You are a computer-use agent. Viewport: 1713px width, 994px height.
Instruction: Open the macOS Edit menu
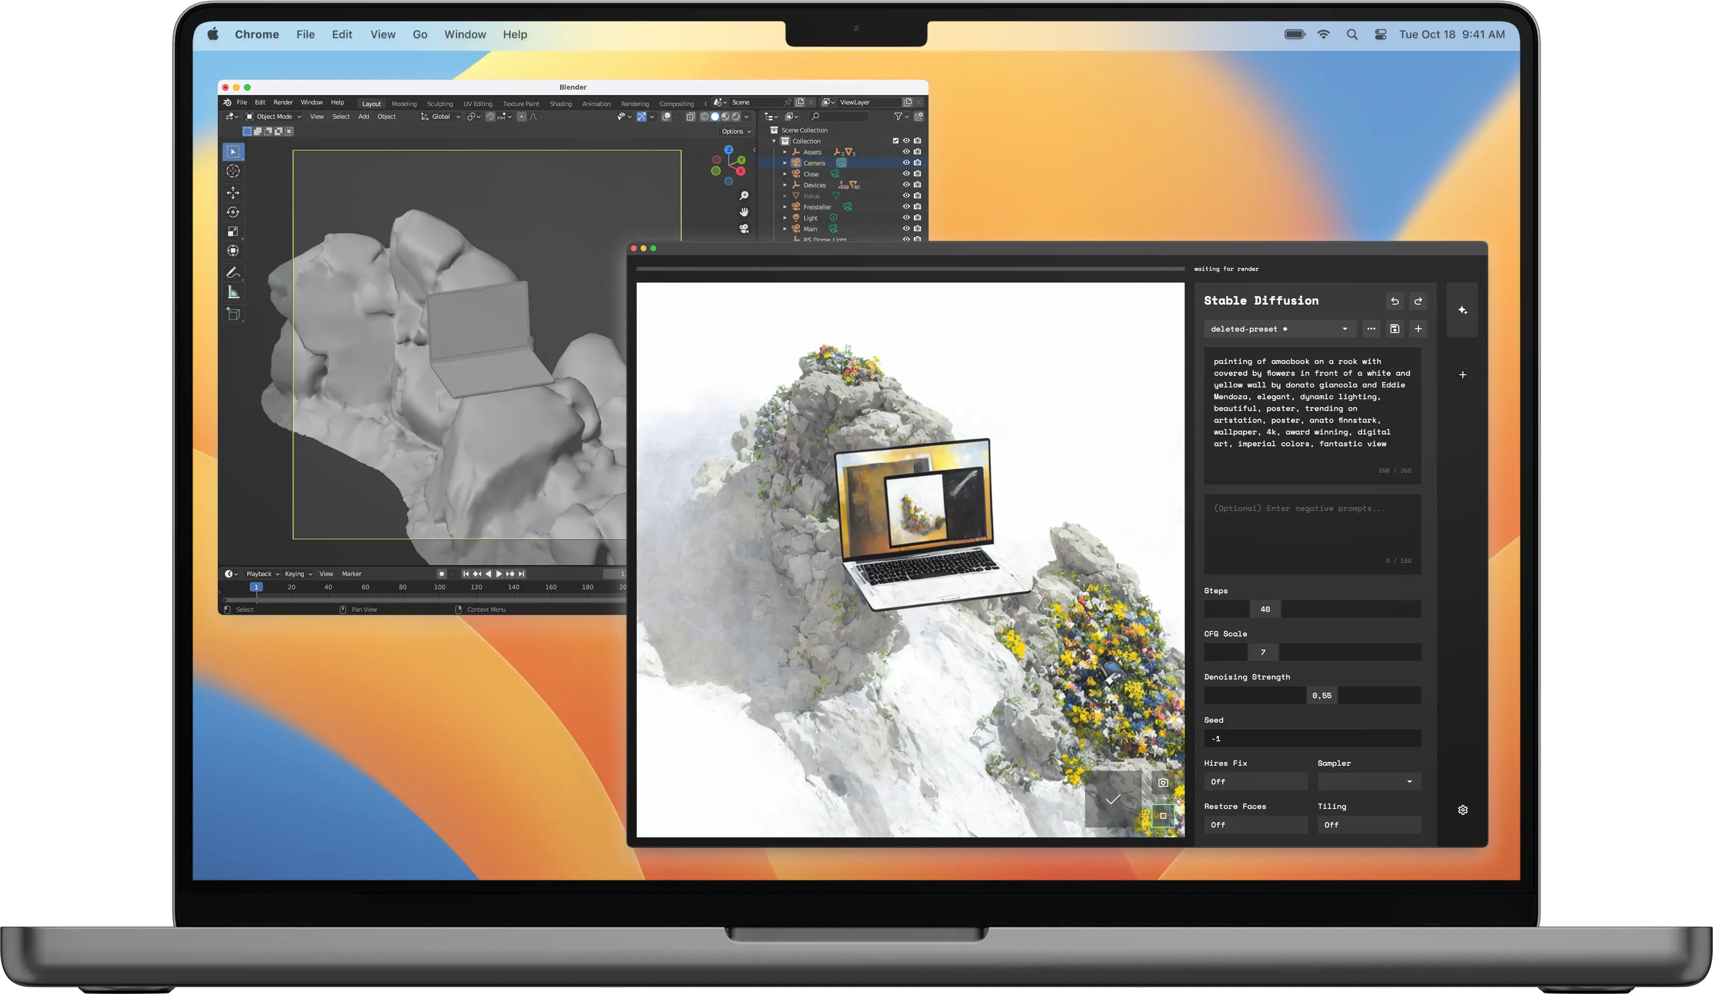[342, 35]
